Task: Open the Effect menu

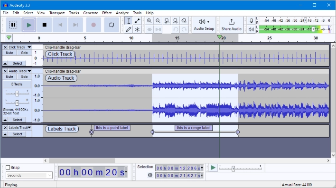Action: click(x=107, y=13)
